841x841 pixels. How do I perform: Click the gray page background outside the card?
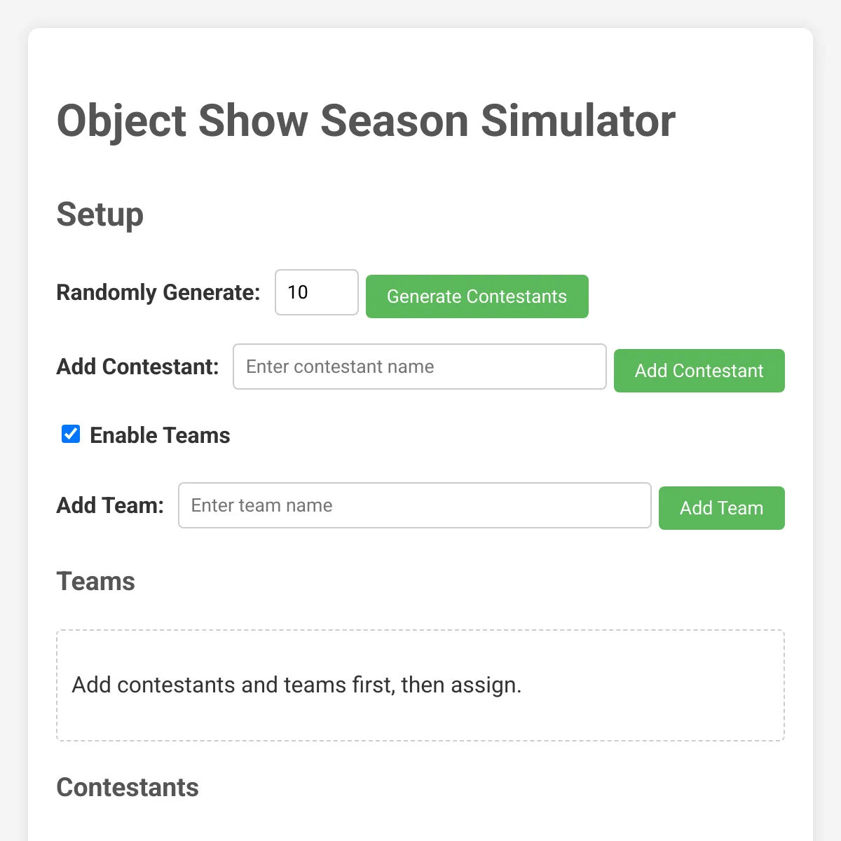pos(13,420)
